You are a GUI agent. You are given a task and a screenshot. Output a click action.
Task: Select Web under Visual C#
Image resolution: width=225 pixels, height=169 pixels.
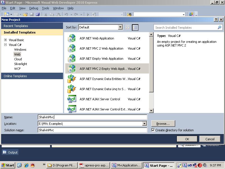point(17,54)
